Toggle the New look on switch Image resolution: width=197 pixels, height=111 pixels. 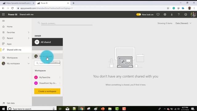[139, 14]
